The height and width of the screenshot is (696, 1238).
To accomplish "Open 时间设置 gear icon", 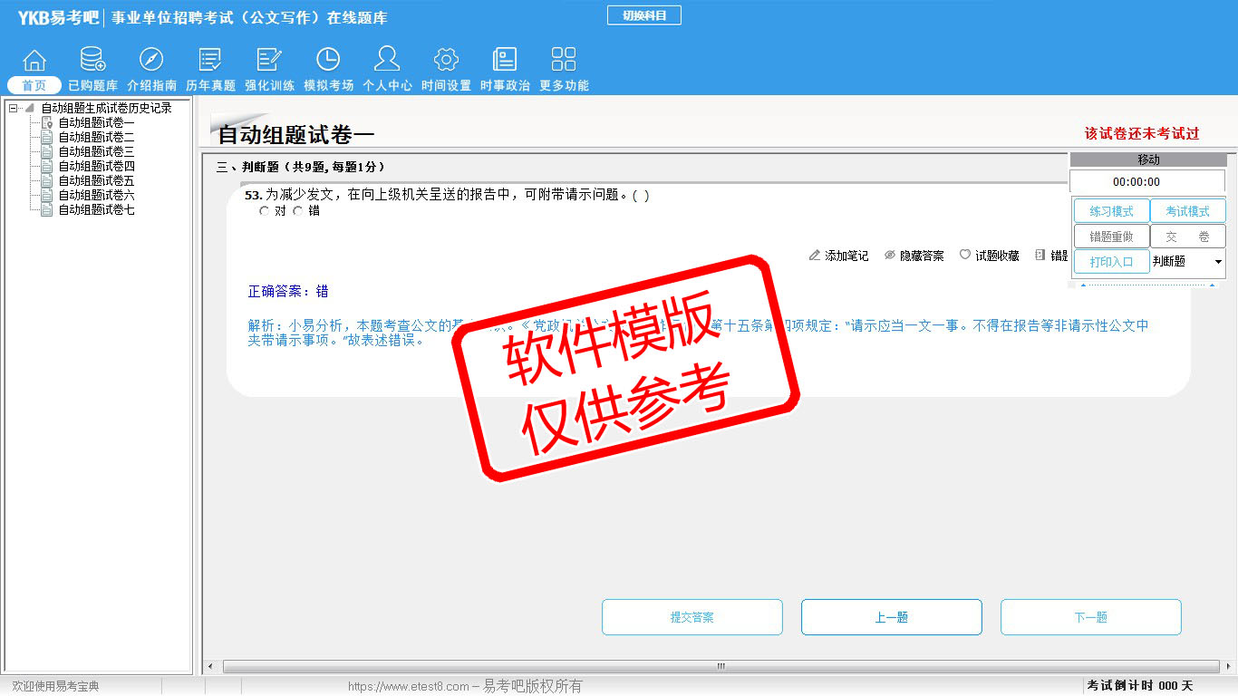I will tap(446, 61).
